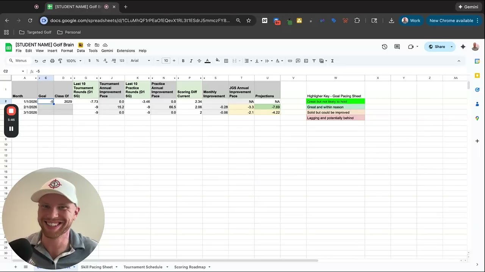Star the Golf Brain document
Viewport: 485px width, 272px height.
tap(89, 45)
